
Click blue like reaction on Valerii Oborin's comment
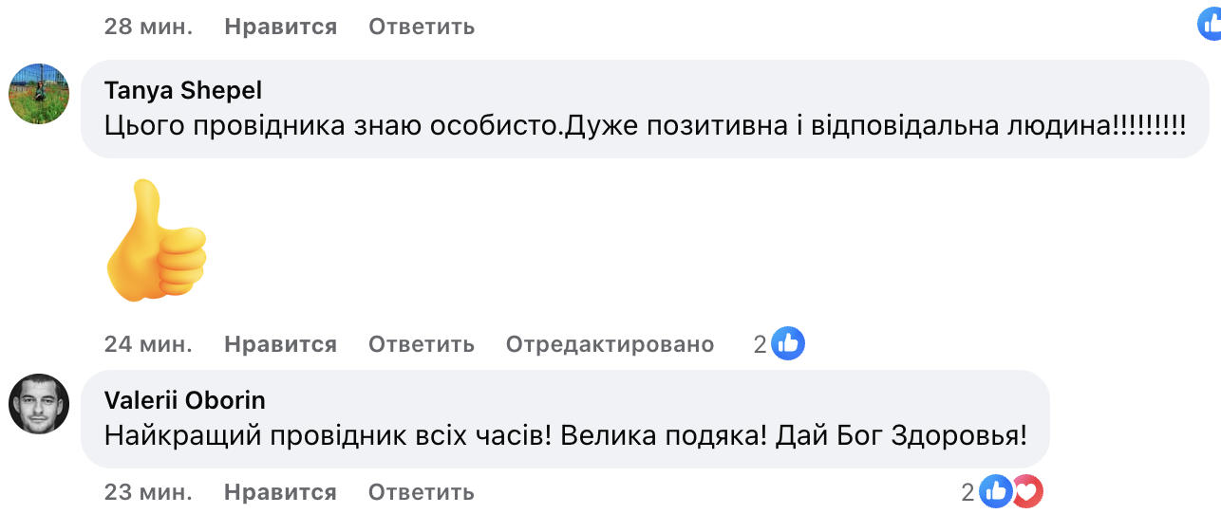(995, 491)
